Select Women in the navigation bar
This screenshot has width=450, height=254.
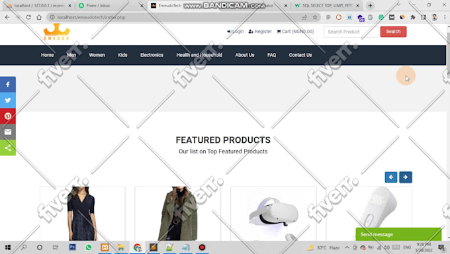pos(97,55)
